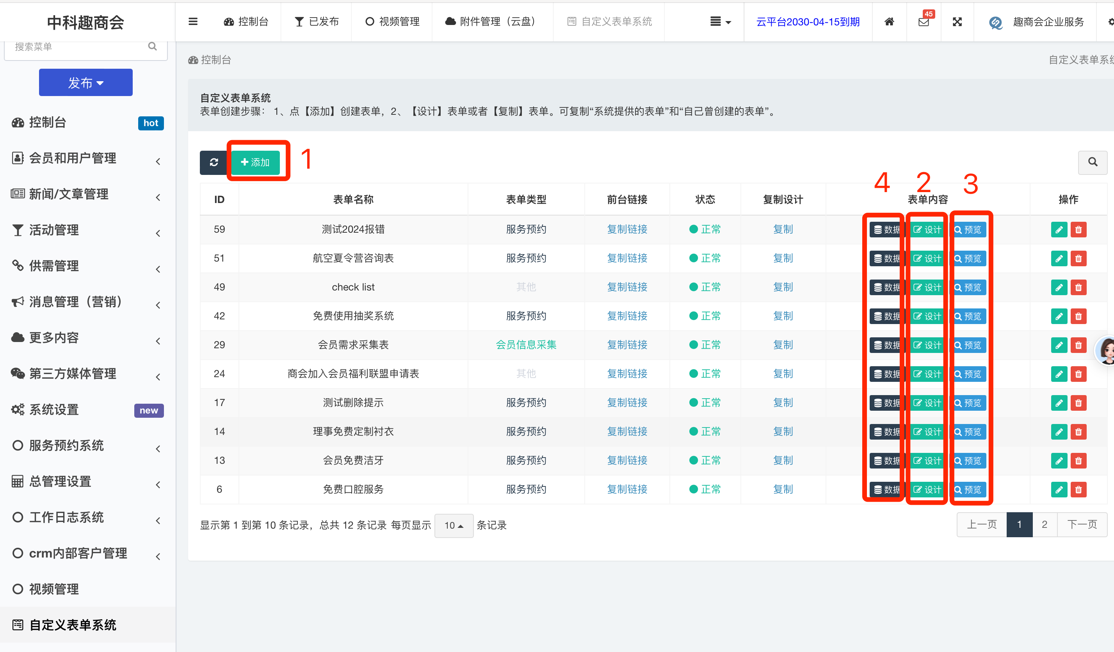Open the 发布 dropdown button
Viewport: 1114px width, 652px height.
pyautogui.click(x=86, y=83)
